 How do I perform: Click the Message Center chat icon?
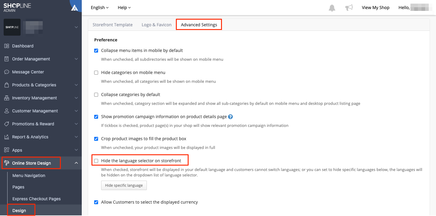click(x=7, y=72)
